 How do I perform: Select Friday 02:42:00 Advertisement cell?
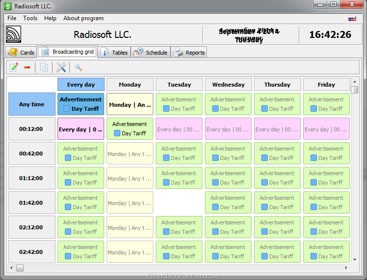(x=327, y=252)
